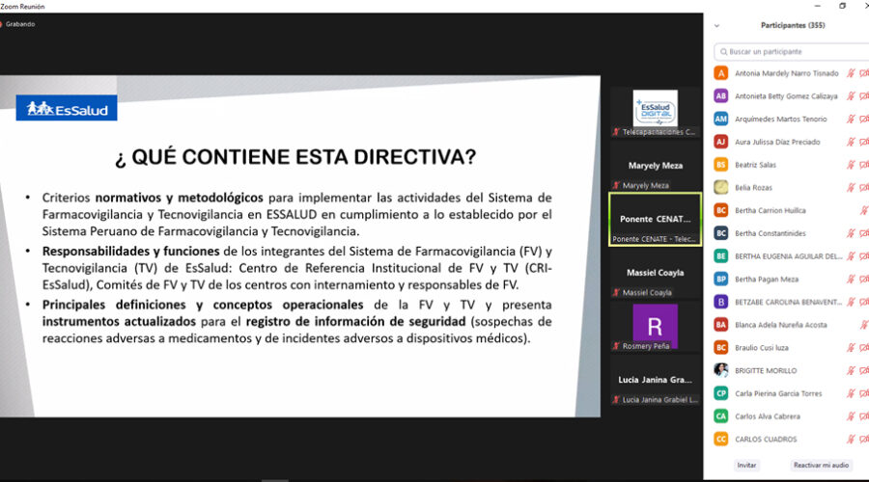Click Bertha Carrion Huillca's BC avatar
This screenshot has width=869, height=482.
coord(721,210)
